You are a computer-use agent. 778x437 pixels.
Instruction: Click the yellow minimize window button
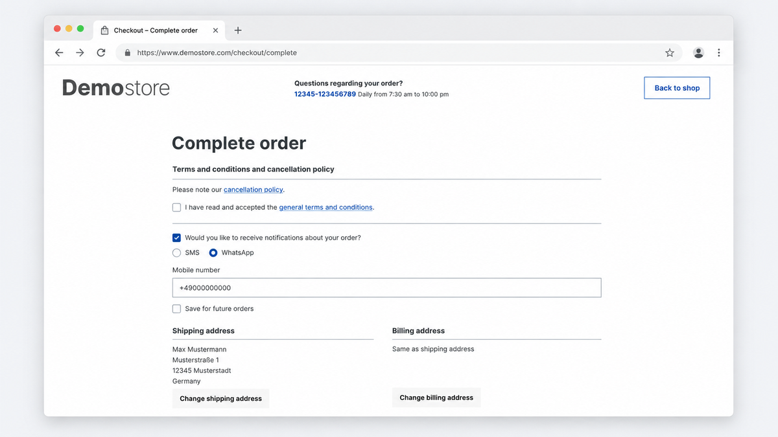[69, 28]
